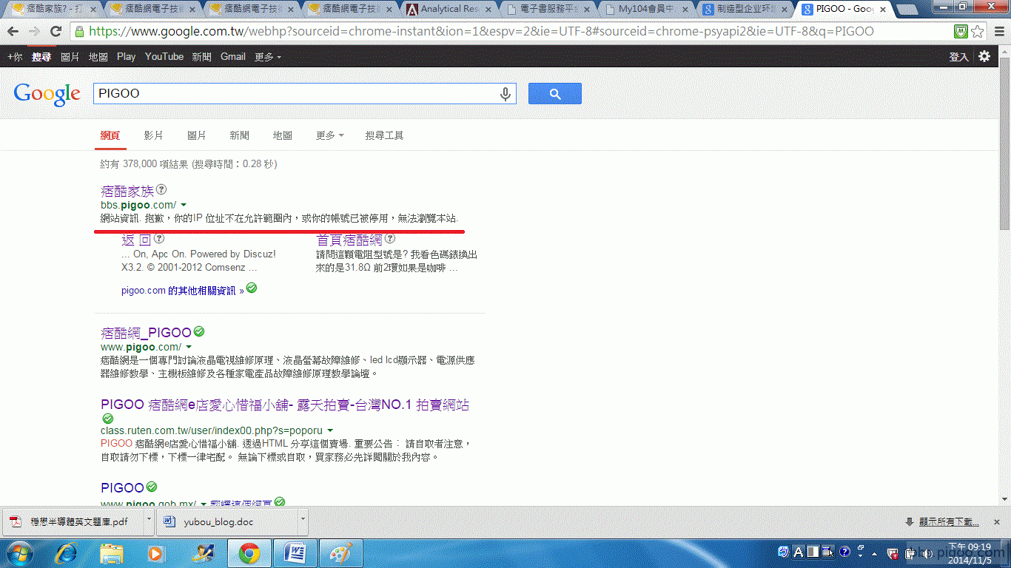Close the downloads bar
The height and width of the screenshot is (568, 1011).
997,521
